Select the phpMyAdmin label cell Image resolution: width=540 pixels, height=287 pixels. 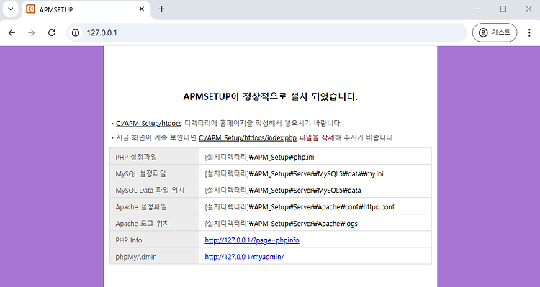154,256
